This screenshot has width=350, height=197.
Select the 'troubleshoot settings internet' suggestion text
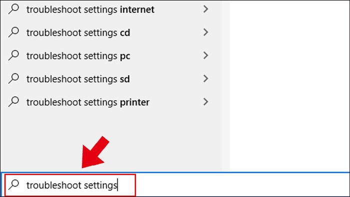click(x=90, y=9)
